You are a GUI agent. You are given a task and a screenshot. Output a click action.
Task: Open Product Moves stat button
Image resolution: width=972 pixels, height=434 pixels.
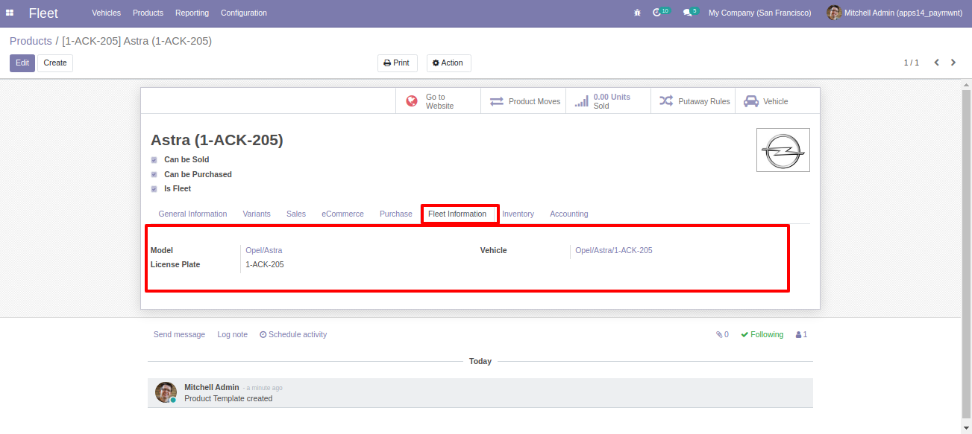[523, 101]
